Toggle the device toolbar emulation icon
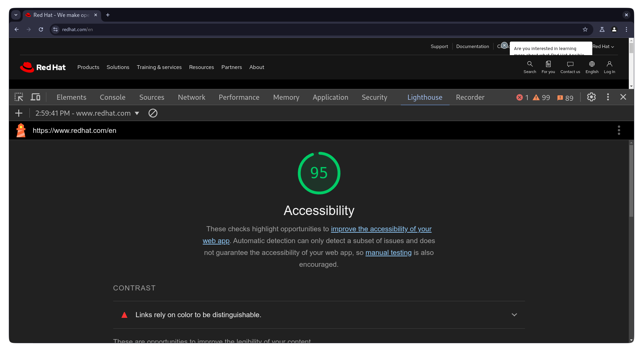 [35, 97]
